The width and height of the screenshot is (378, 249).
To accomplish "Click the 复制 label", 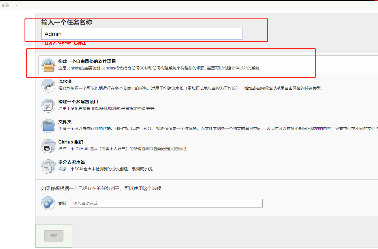I will pos(62,203).
